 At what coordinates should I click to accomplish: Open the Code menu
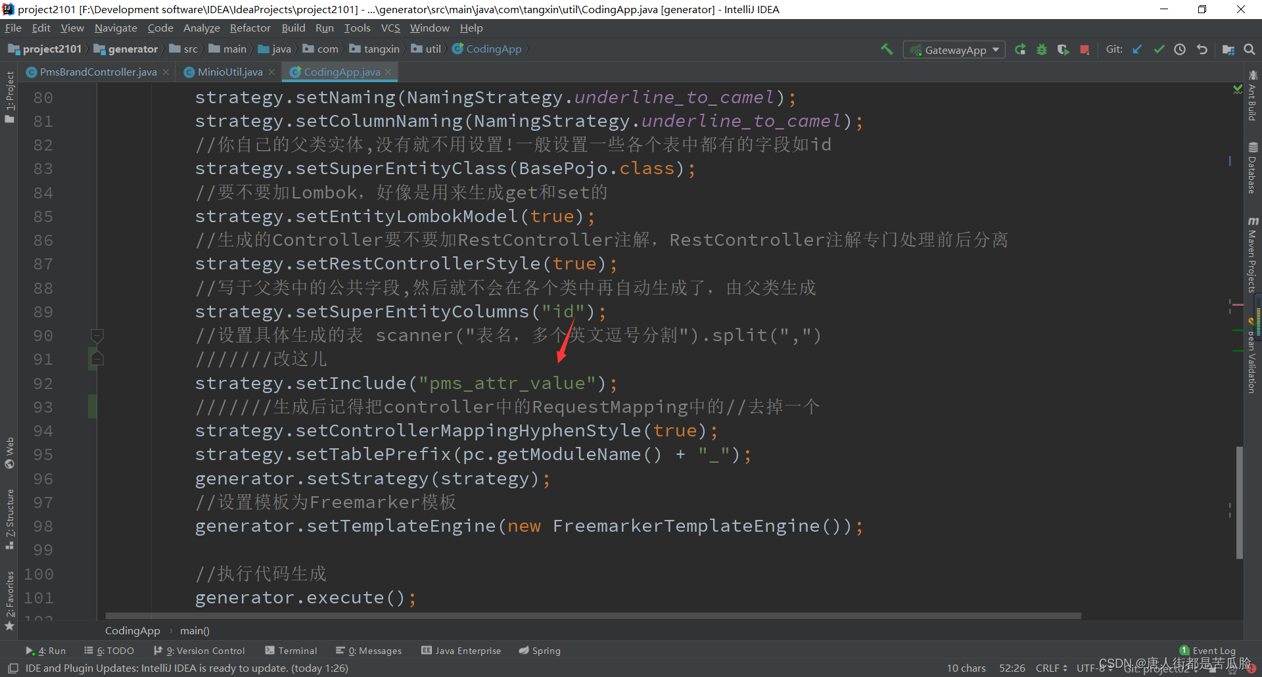tap(160, 28)
